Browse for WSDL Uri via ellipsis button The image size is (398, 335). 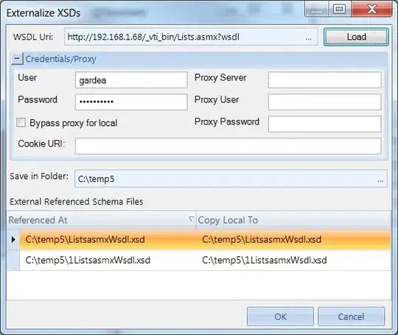click(x=308, y=38)
